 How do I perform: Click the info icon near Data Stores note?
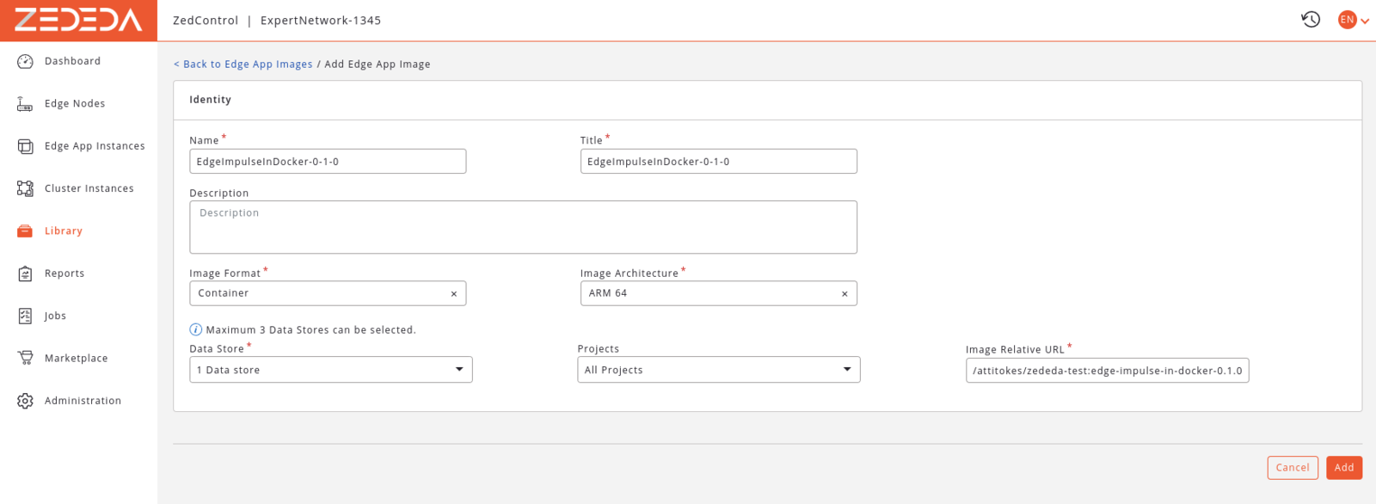pyautogui.click(x=196, y=329)
